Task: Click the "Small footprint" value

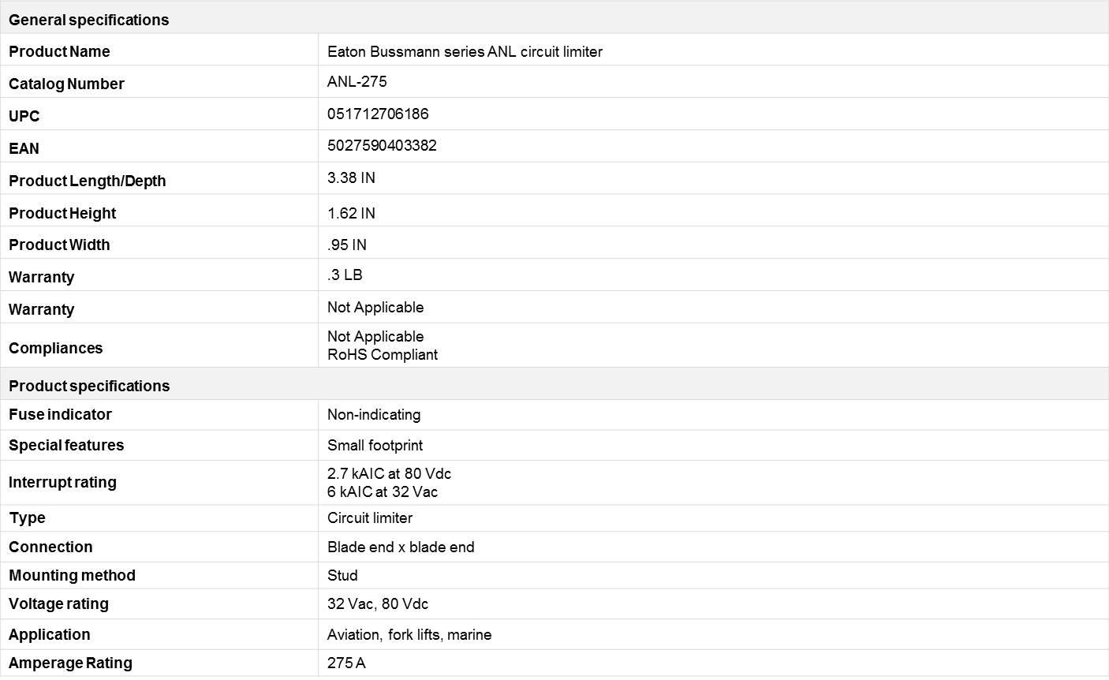Action: pyautogui.click(x=375, y=445)
